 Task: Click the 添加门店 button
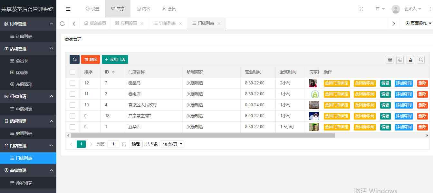pyautogui.click(x=115, y=59)
